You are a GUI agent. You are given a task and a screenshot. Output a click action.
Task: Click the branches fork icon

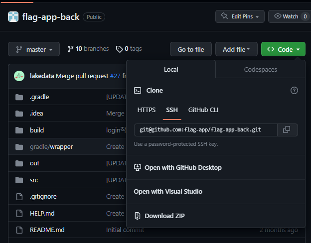(x=70, y=49)
